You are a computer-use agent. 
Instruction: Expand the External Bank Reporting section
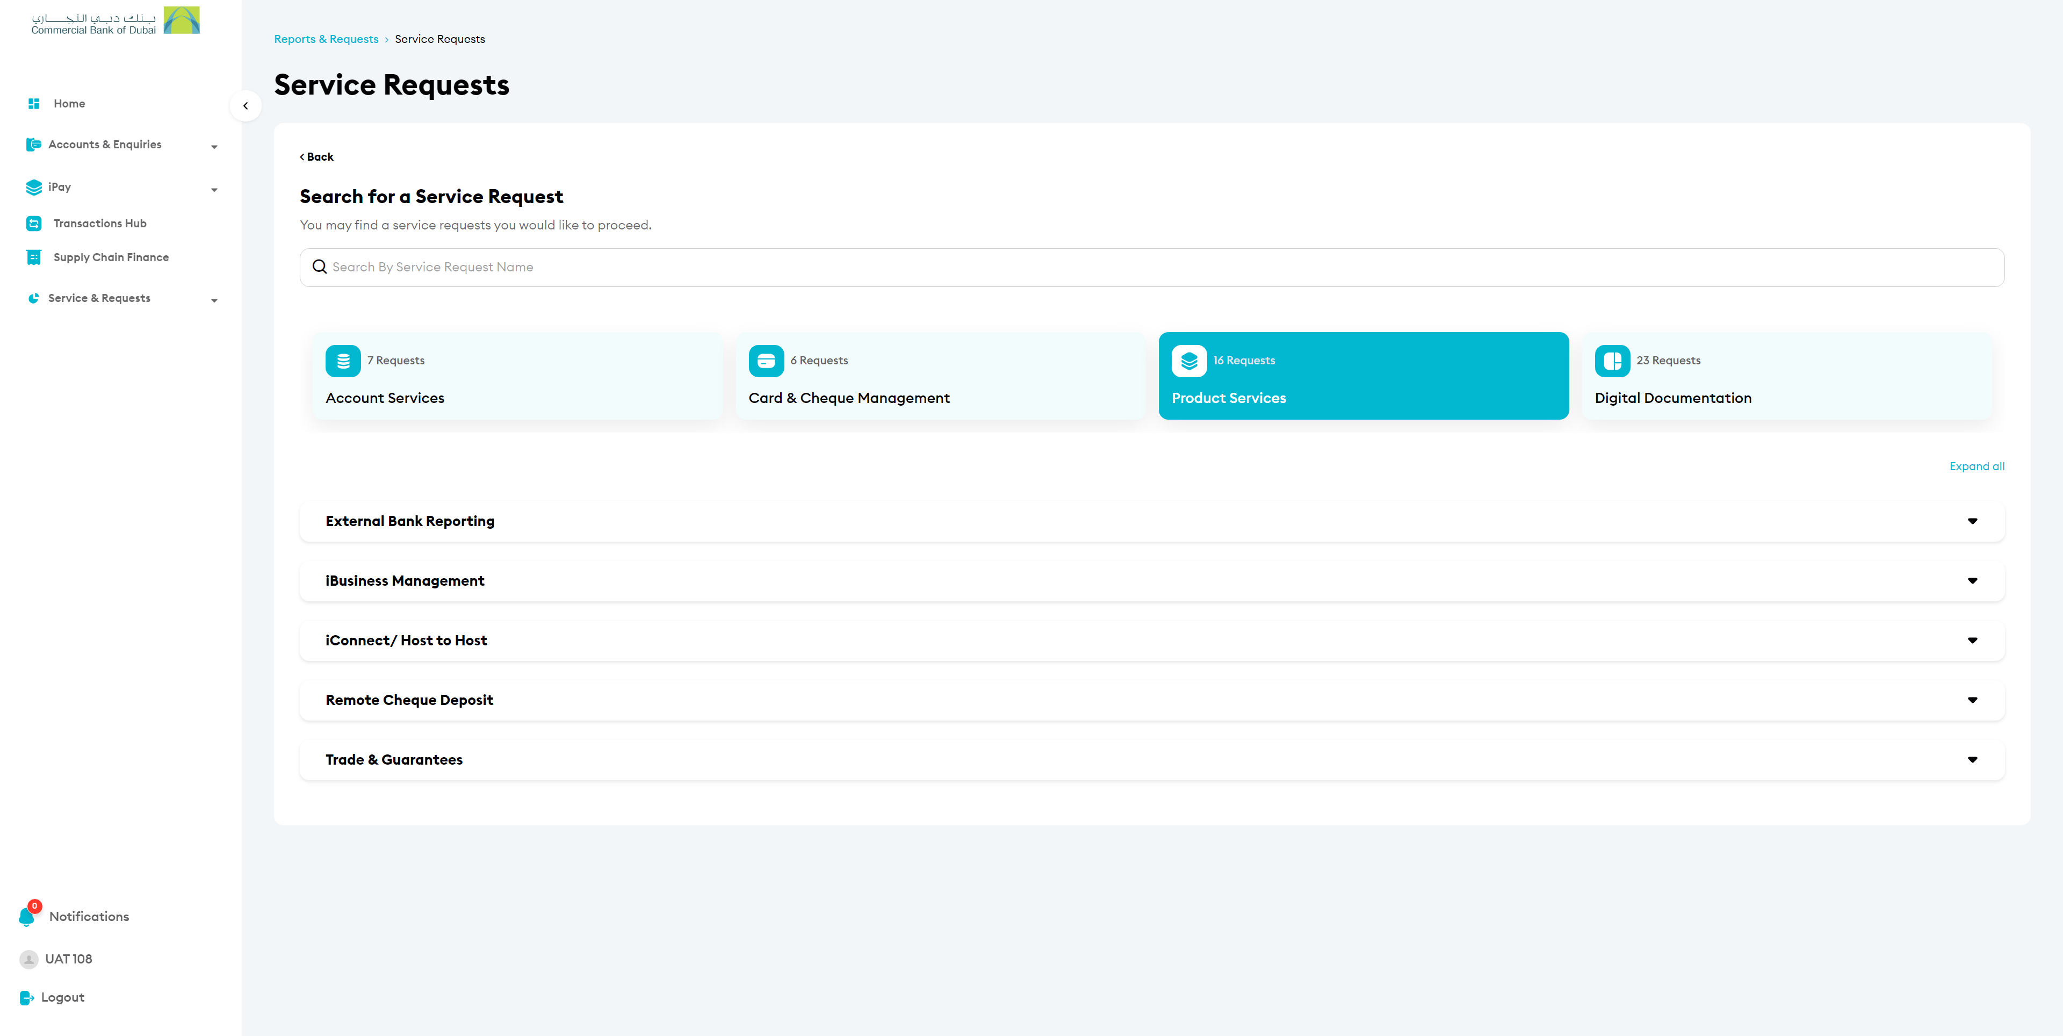[1972, 522]
